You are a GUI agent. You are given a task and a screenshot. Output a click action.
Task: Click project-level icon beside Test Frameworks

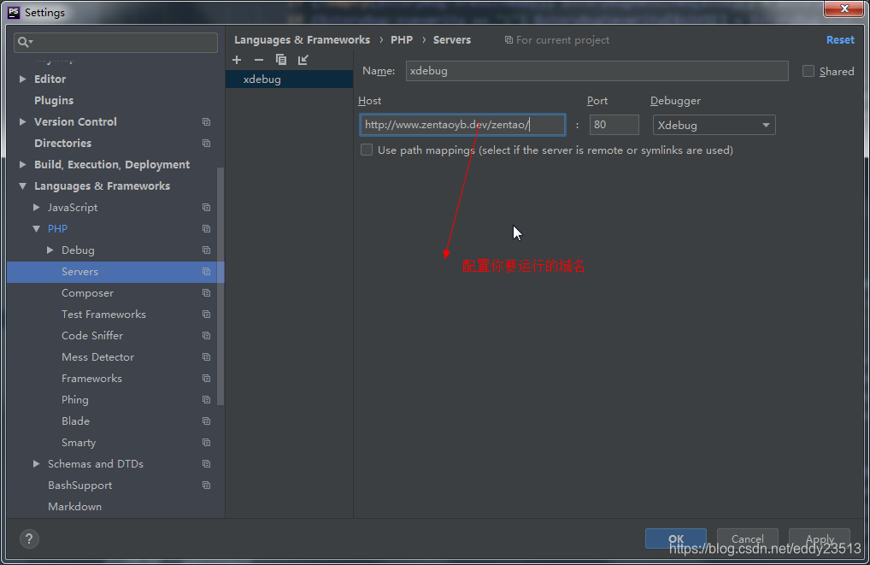pyautogui.click(x=207, y=315)
